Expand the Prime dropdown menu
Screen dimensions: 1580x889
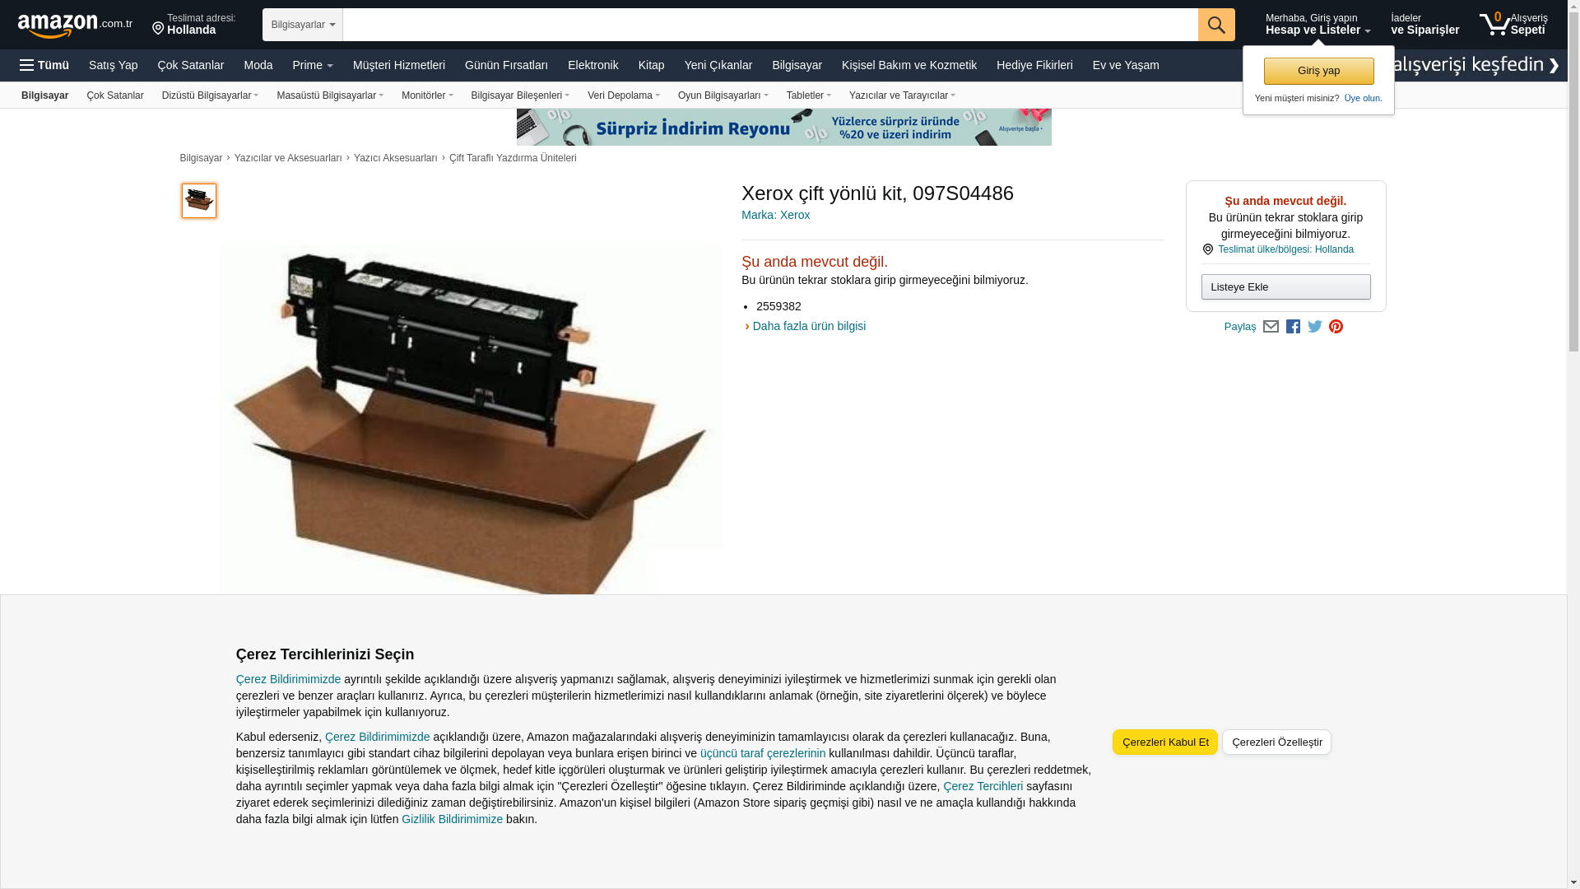pyautogui.click(x=313, y=65)
